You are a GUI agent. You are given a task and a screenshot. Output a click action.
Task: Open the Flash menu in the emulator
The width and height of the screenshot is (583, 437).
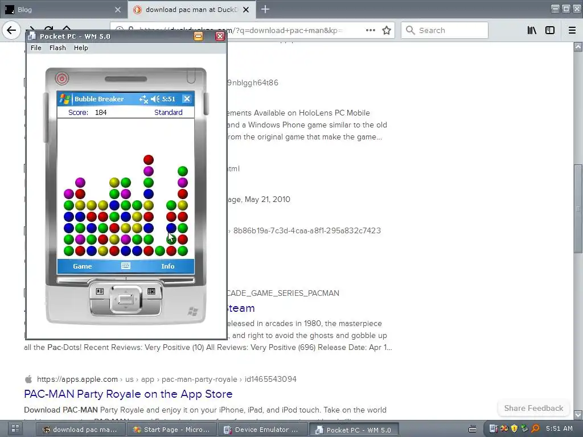(58, 48)
